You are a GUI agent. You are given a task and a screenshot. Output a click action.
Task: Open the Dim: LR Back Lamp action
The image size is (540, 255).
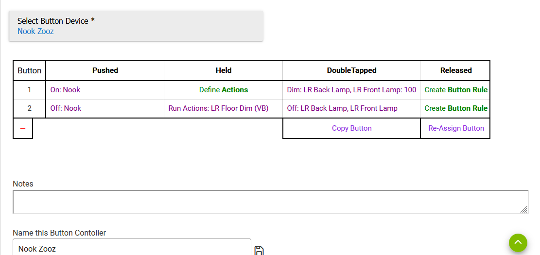[351, 90]
